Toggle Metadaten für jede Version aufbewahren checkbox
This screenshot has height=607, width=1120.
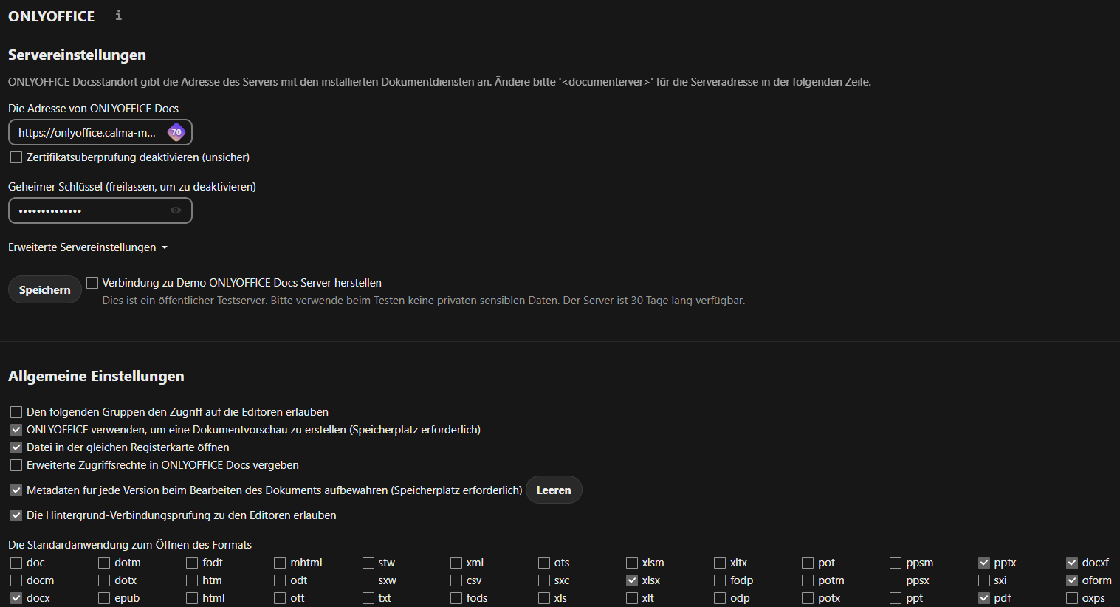pos(16,490)
